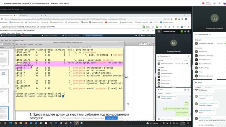Open the VirtualBox Devices menu

coord(18,33)
